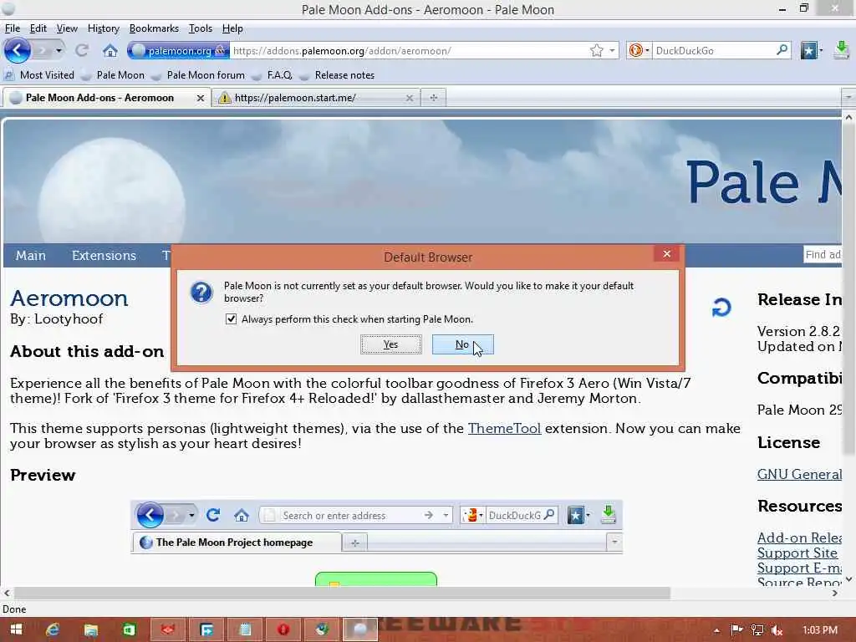Open the Edit menu
This screenshot has height=642, width=856.
38,28
